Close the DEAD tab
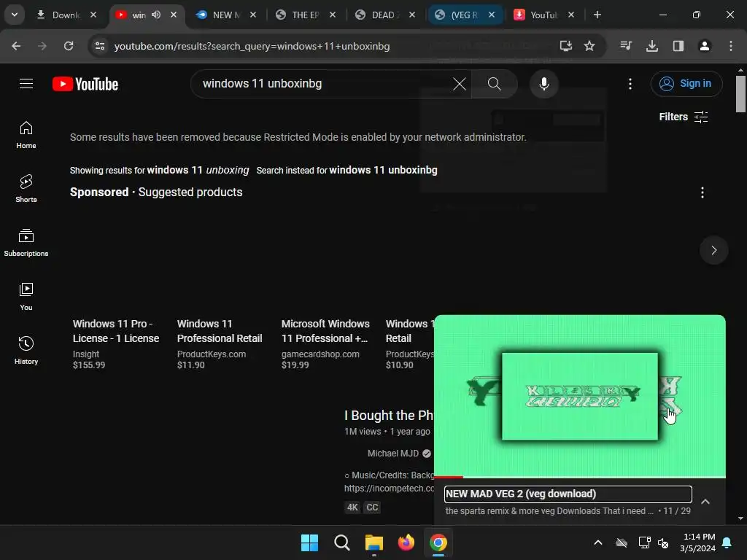 pyautogui.click(x=412, y=15)
